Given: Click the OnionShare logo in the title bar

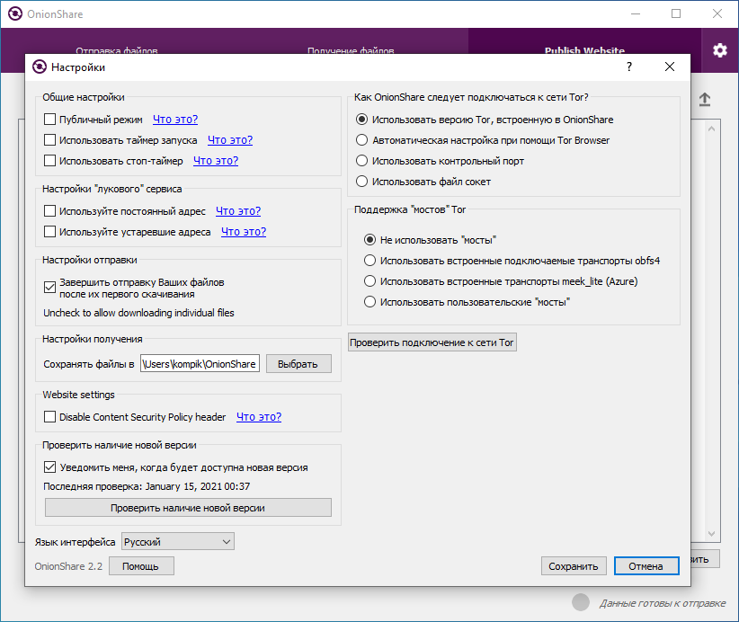Looking at the screenshot, I should 15,13.
